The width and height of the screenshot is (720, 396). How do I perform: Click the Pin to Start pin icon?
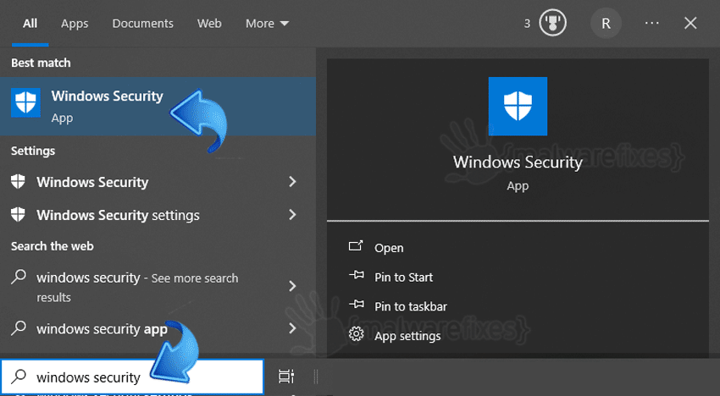(357, 276)
